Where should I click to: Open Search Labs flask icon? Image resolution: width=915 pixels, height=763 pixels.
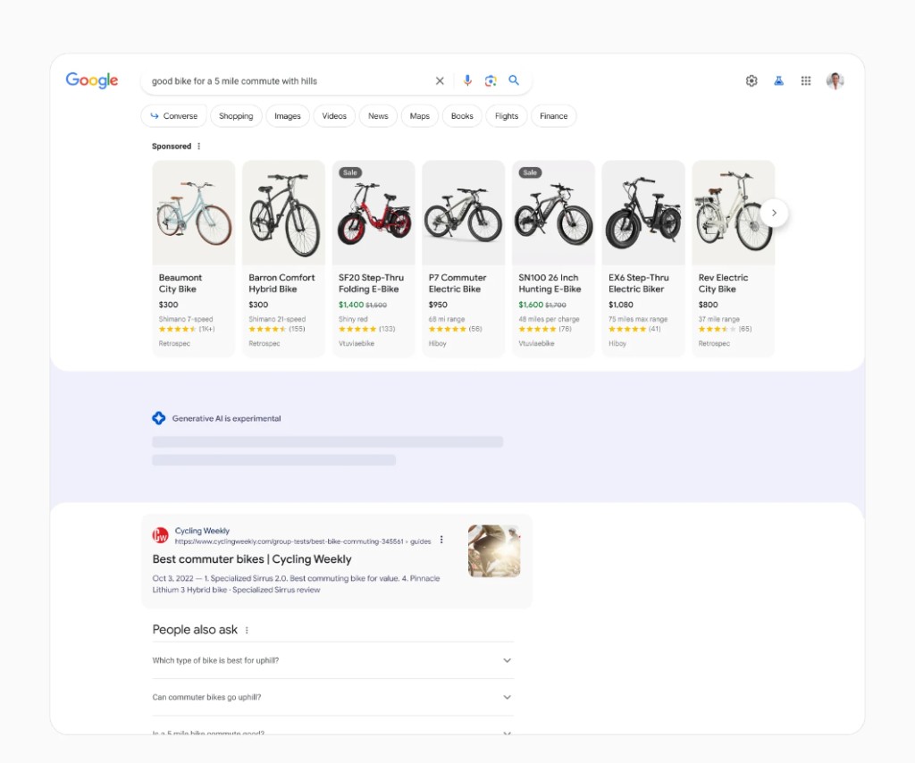tap(778, 81)
